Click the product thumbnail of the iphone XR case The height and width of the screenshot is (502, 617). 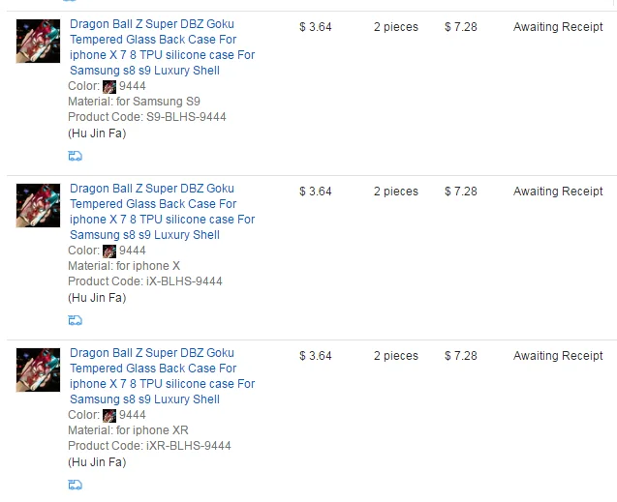(x=38, y=369)
